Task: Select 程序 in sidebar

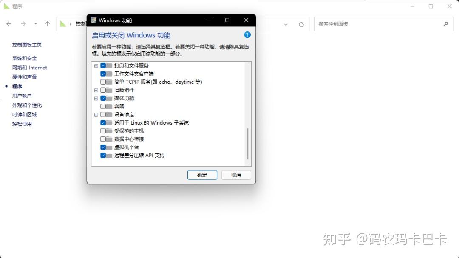Action: (17, 86)
